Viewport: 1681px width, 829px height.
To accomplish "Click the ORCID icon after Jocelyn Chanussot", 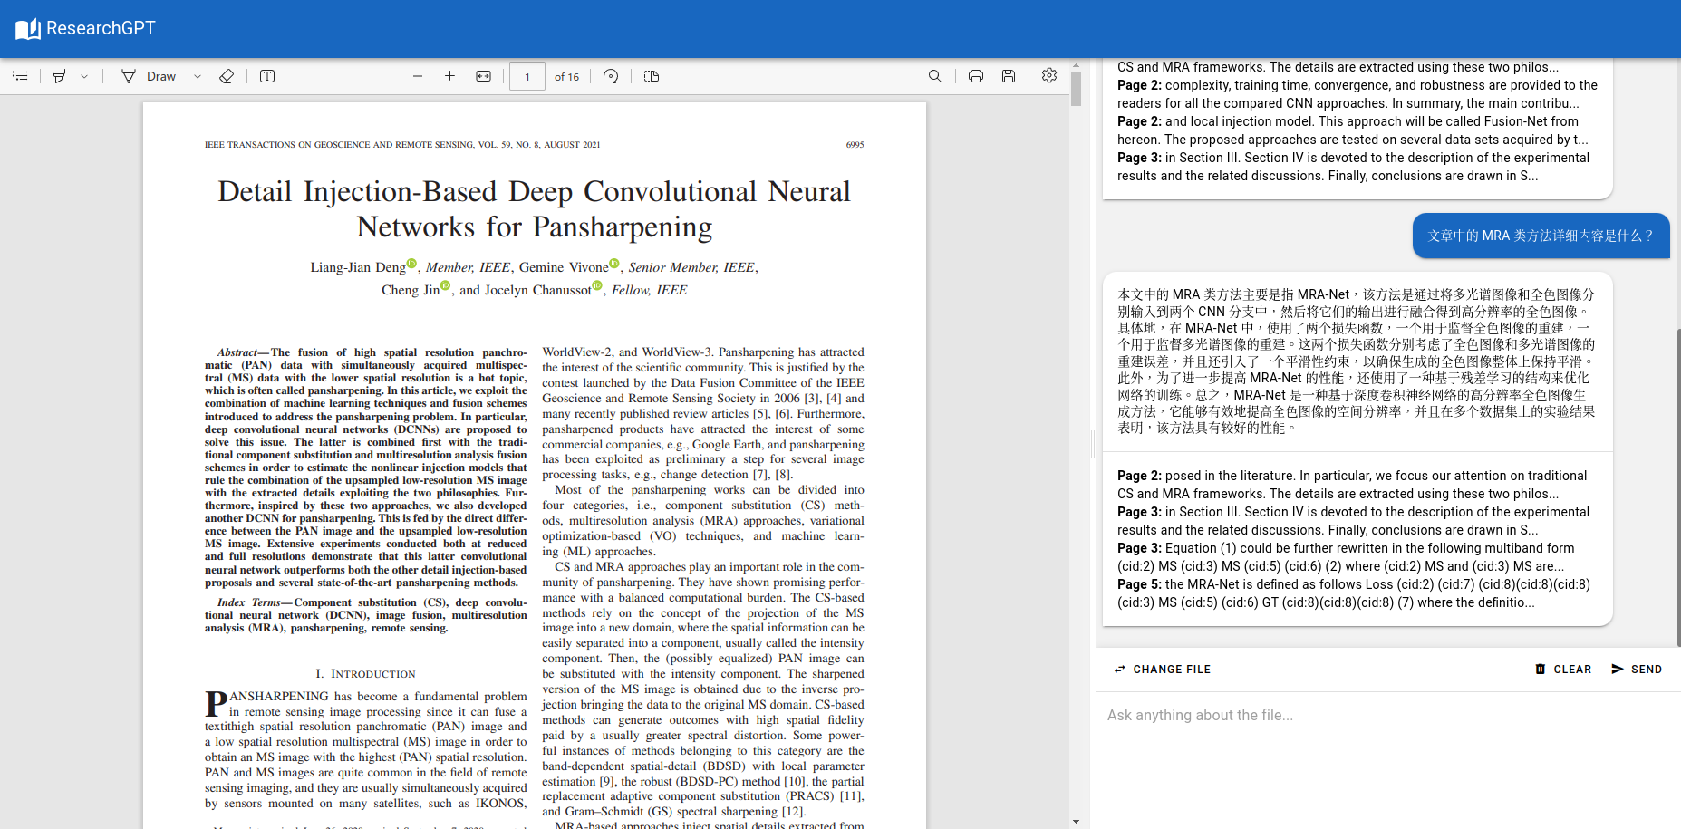I will [x=597, y=286].
